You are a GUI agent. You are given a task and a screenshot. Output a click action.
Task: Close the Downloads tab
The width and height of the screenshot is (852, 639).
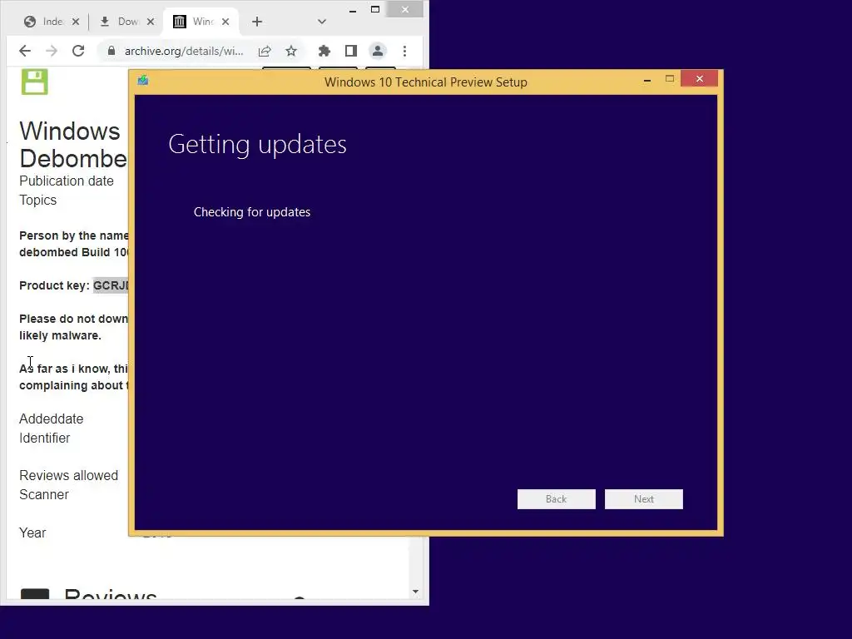151,22
